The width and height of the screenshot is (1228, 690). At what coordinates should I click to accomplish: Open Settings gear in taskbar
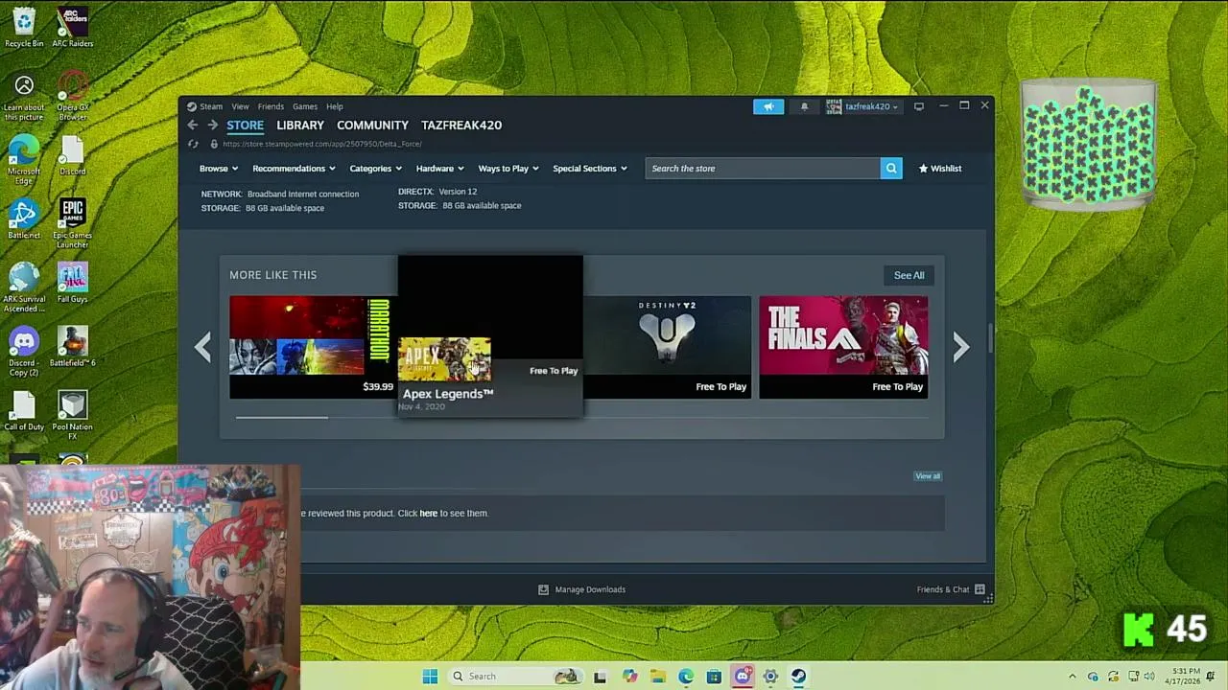point(770,677)
